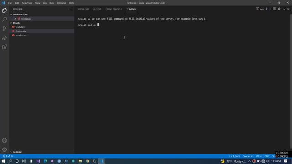292x164 pixels.
Task: Open the Search view in activity bar
Action: click(x=5, y=19)
